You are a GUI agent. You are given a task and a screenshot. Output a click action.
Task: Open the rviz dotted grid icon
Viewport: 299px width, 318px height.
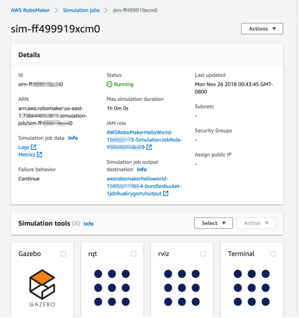(x=182, y=288)
